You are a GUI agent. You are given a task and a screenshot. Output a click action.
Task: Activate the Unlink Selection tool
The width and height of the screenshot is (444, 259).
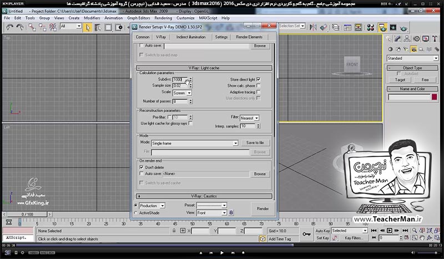point(43,27)
